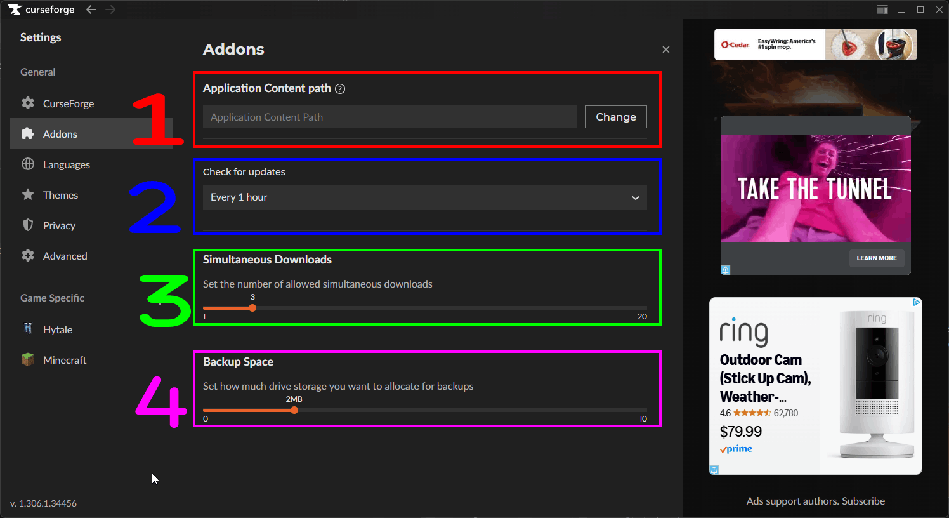Click the version number v. 1.306.1.34456

[x=43, y=503]
